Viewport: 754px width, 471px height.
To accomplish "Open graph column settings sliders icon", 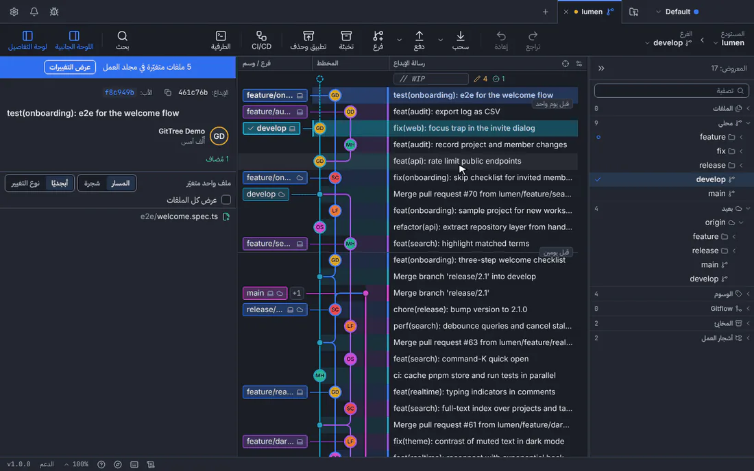I will 579,64.
